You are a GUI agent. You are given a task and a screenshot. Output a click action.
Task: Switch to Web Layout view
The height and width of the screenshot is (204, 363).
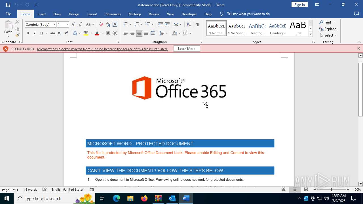click(306, 190)
